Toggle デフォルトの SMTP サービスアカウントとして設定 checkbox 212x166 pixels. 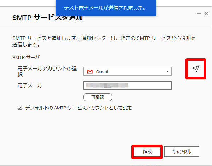20,108
